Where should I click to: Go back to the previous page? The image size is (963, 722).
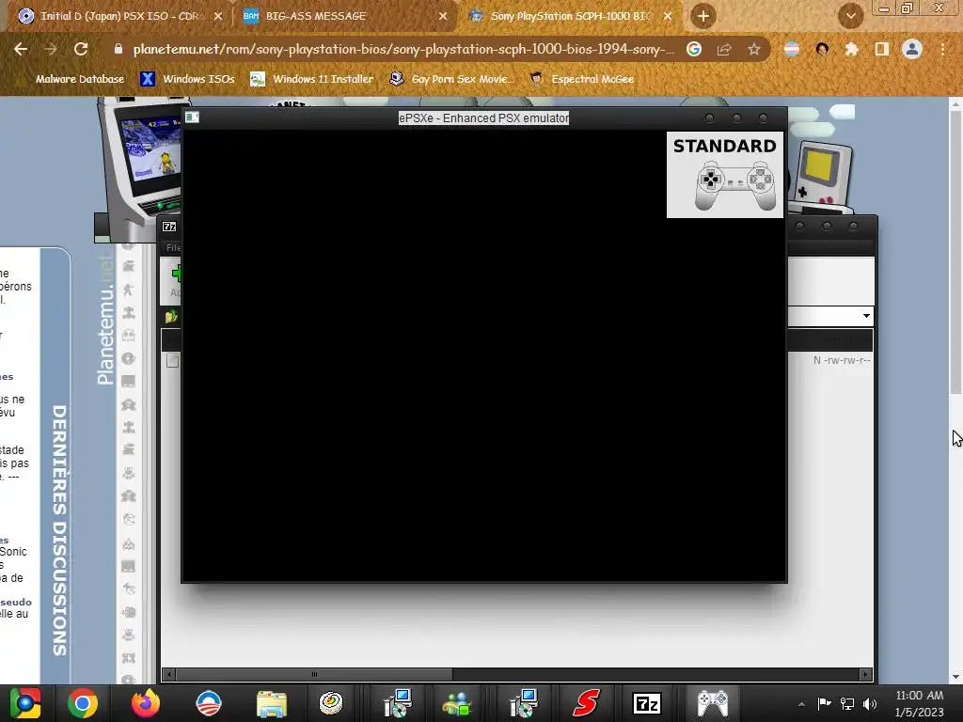[21, 49]
